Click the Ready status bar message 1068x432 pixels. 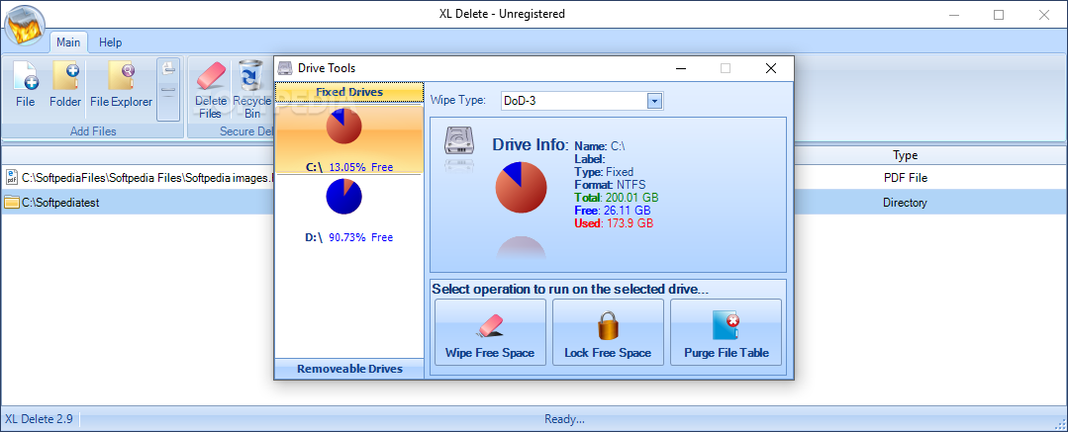564,419
